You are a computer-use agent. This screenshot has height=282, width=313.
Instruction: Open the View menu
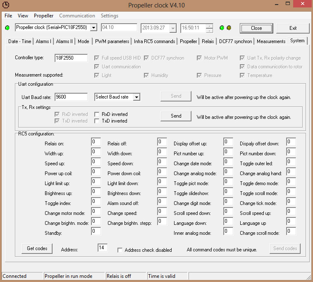pyautogui.click(x=23, y=16)
